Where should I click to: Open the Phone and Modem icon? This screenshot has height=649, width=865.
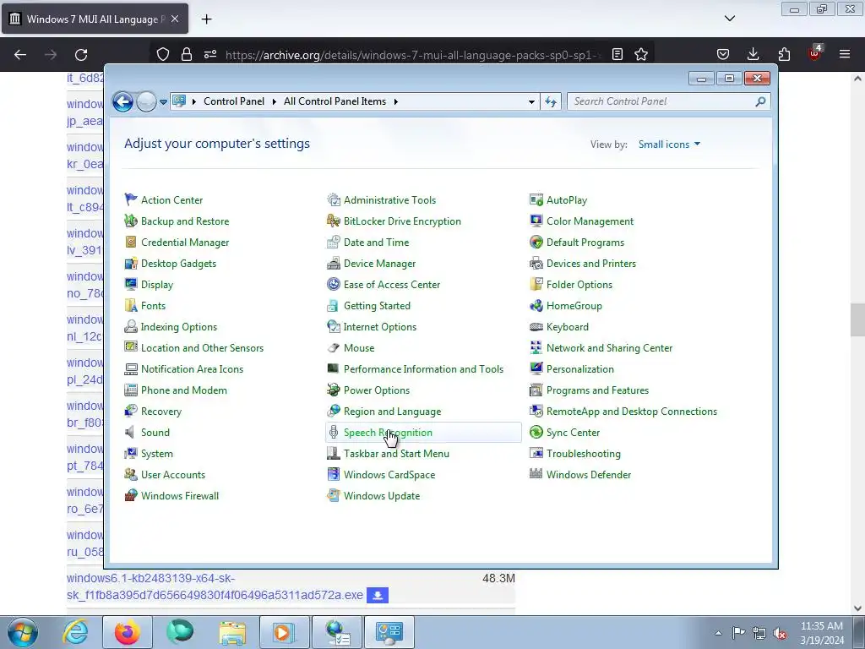(x=131, y=390)
